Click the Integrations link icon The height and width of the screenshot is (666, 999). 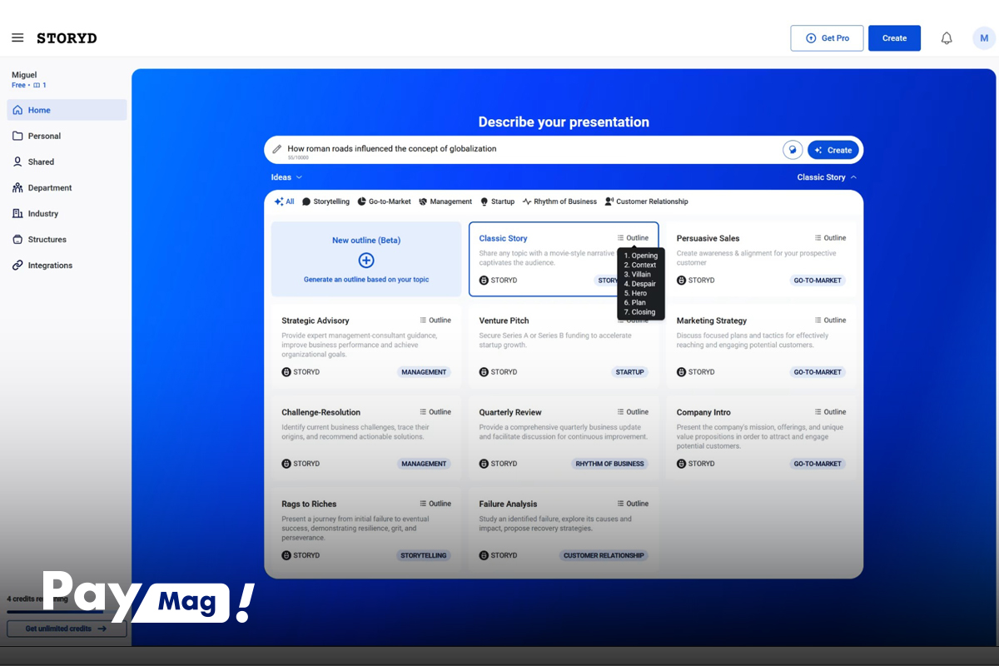click(x=17, y=265)
